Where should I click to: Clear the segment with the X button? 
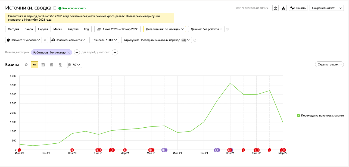[45, 40]
